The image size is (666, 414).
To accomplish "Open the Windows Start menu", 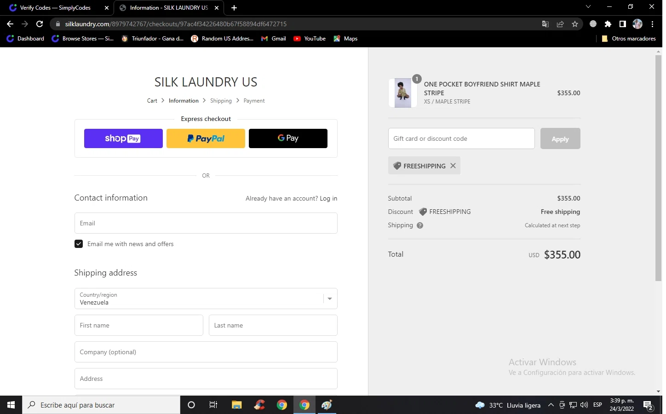I will pyautogui.click(x=11, y=405).
